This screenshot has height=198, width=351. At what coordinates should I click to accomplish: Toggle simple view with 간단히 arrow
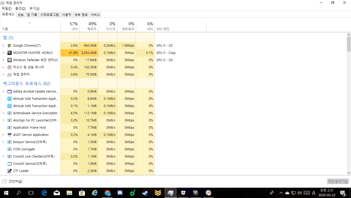4,181
